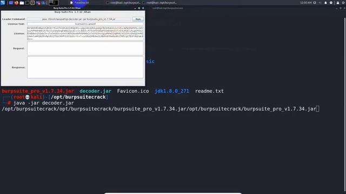
Task: Switch to second root@kali terminal taskbar item
Action: tap(159, 3)
